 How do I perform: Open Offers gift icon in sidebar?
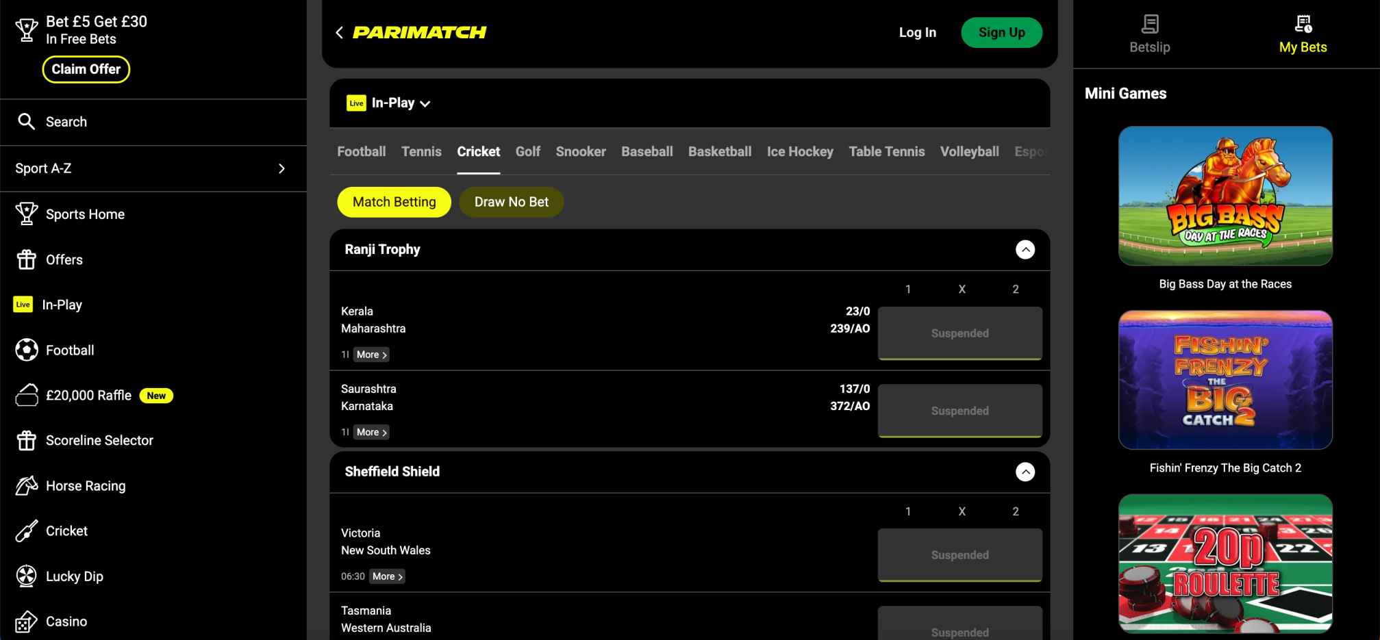click(26, 259)
